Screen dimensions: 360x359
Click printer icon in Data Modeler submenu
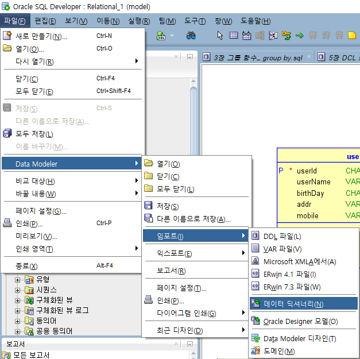pos(148,300)
